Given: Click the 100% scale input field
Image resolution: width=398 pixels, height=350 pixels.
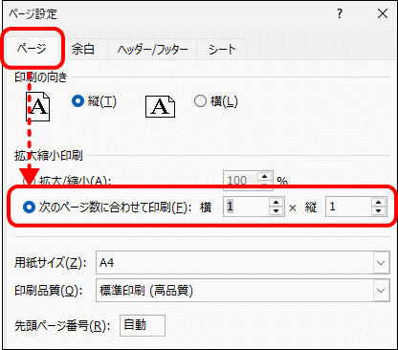Looking at the screenshot, I should coord(240,180).
